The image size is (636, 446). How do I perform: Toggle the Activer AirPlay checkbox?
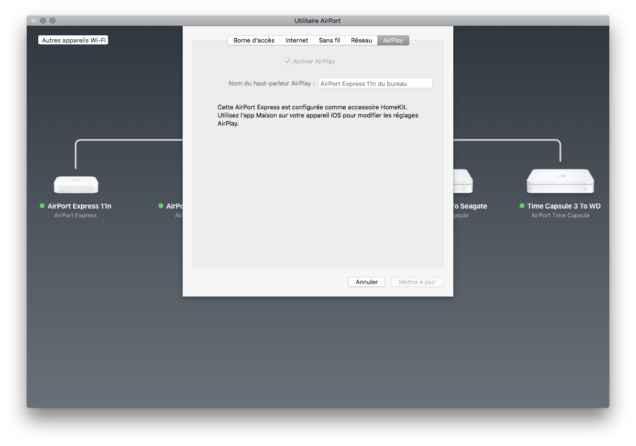point(288,61)
